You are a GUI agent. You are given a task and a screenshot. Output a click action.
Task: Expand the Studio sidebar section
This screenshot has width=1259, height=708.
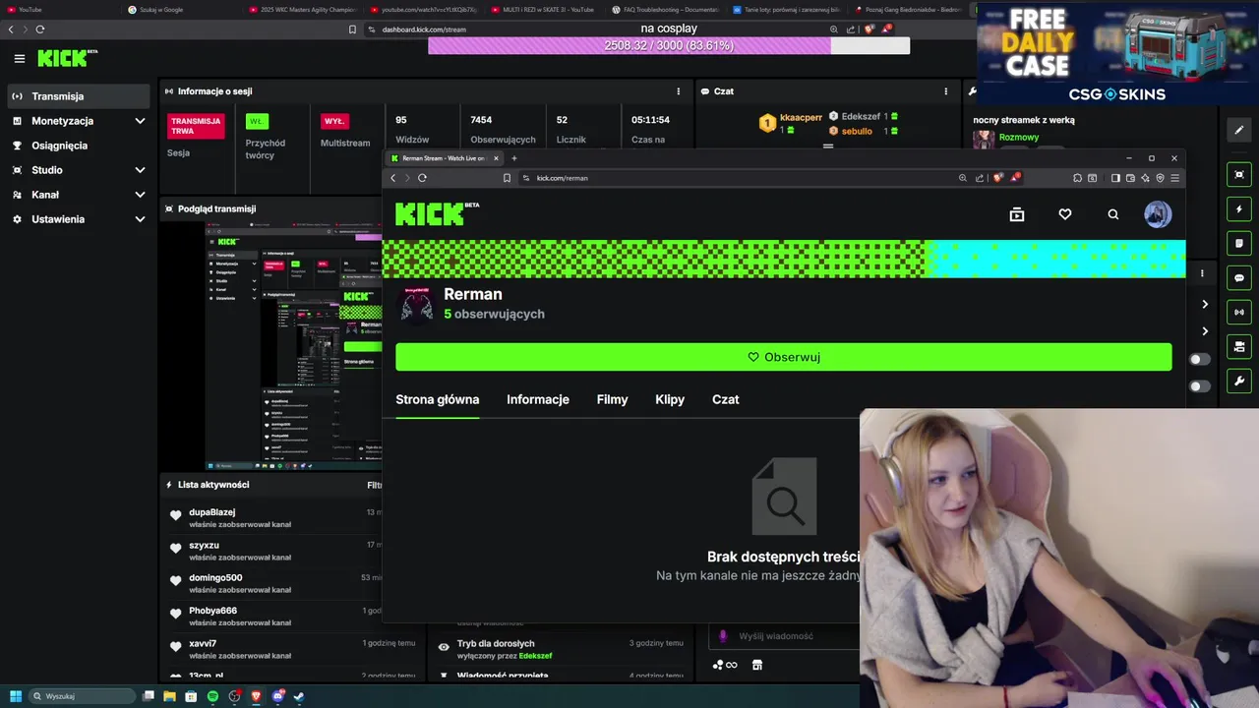click(x=79, y=170)
